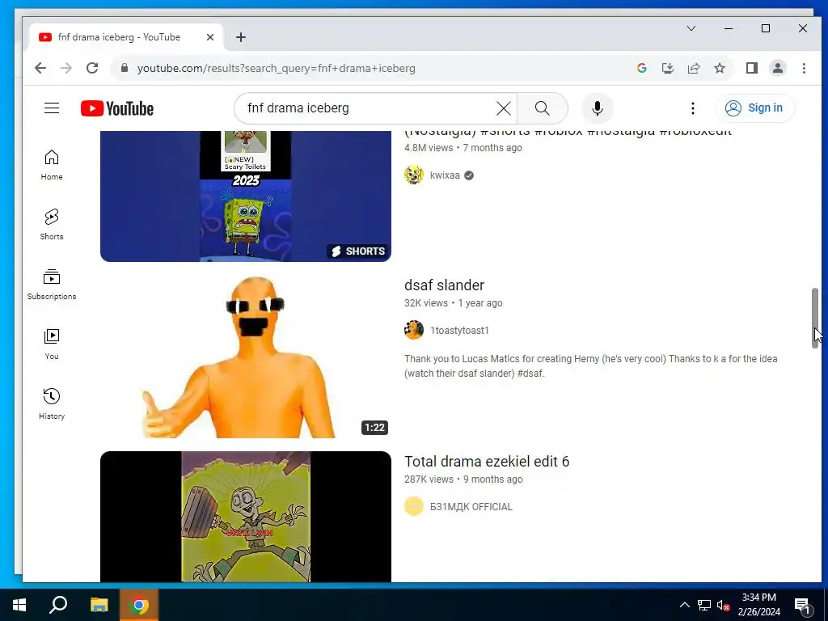Open network icon in system tray
828x621 pixels.
pos(704,605)
